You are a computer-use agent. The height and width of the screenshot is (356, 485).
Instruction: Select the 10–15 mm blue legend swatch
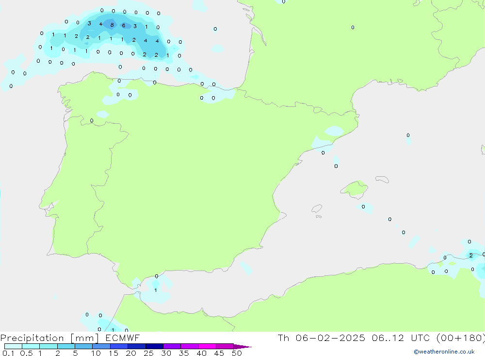pyautogui.click(x=101, y=346)
